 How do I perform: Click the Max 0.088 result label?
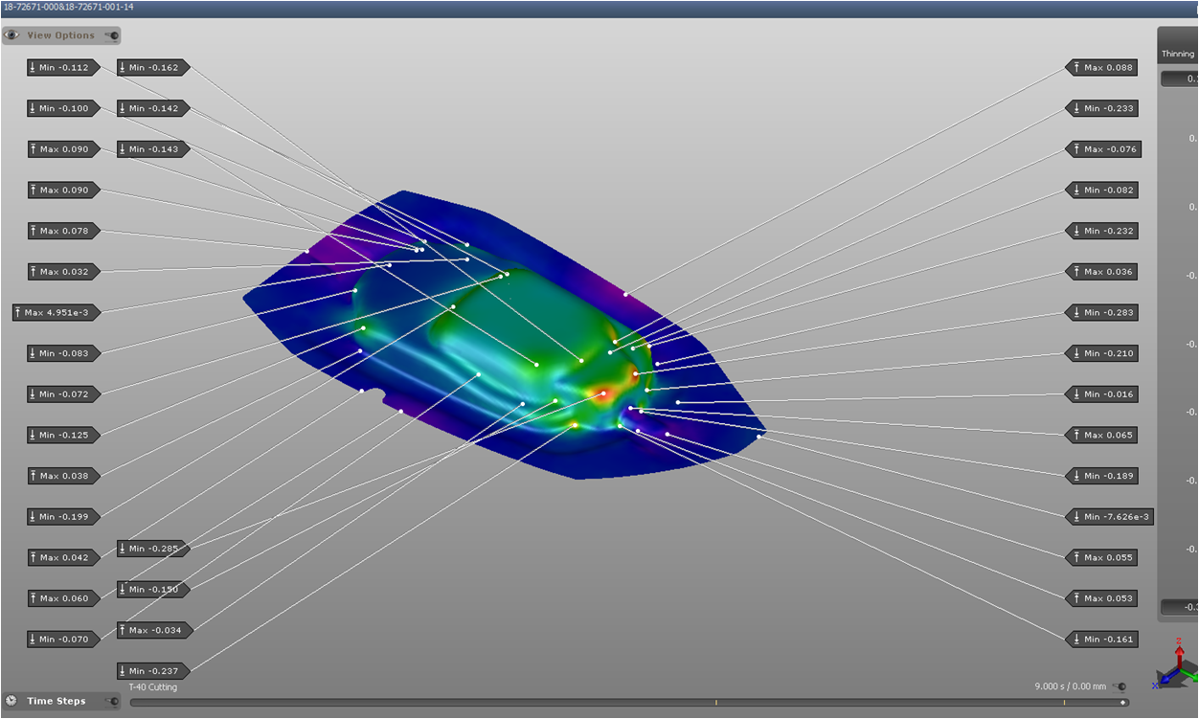[x=1102, y=68]
